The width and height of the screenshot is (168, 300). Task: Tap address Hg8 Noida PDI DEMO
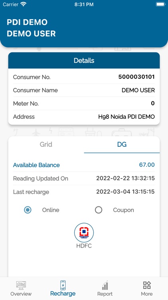pos(127,117)
